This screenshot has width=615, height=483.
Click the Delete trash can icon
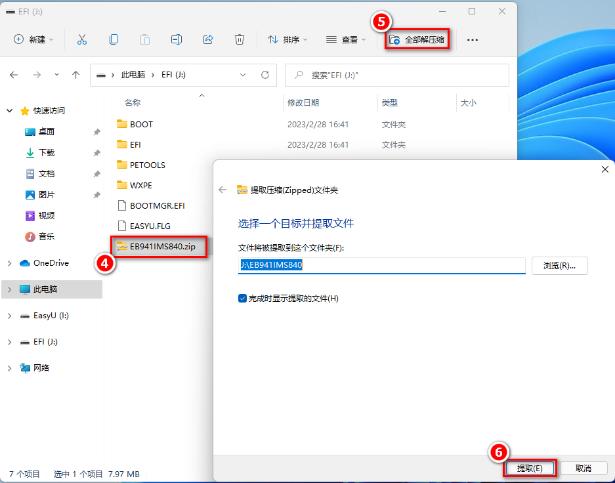[x=240, y=39]
